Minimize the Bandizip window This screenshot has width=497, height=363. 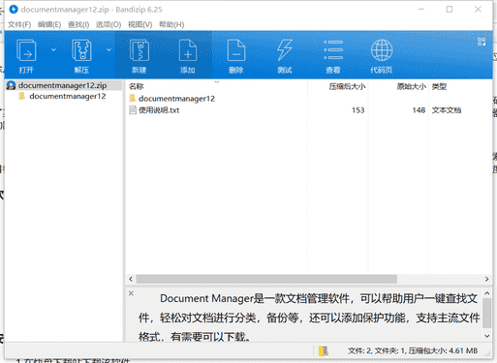(x=421, y=10)
